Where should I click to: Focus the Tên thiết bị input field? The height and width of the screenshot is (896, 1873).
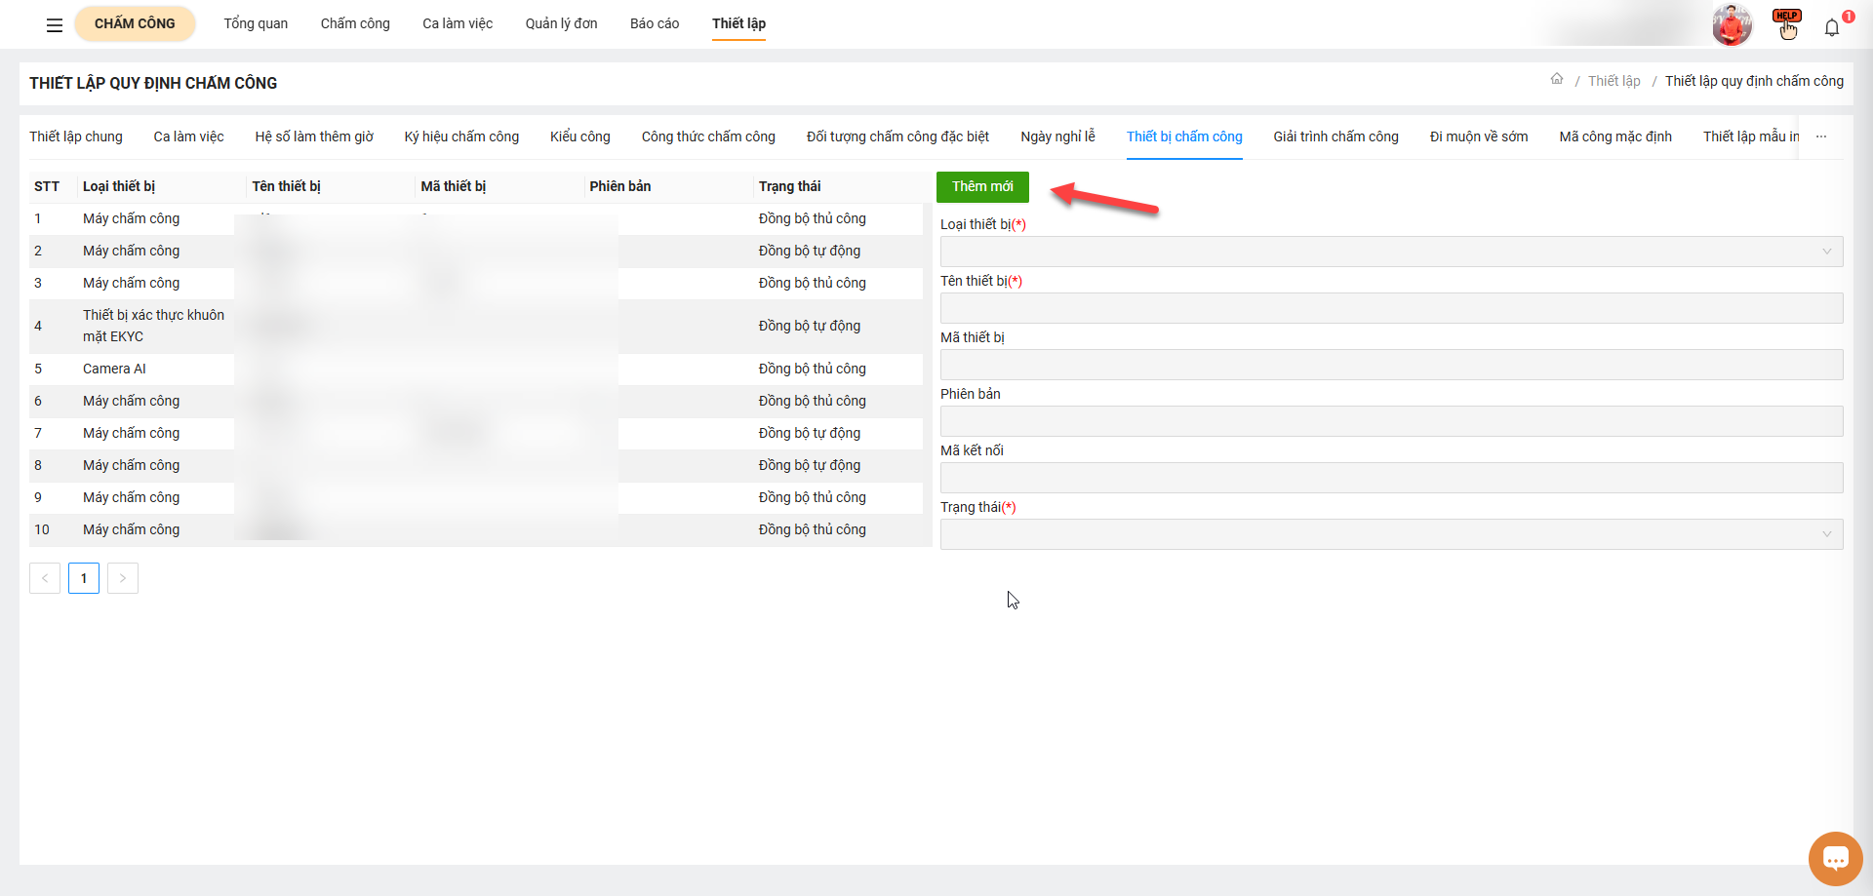1391,308
